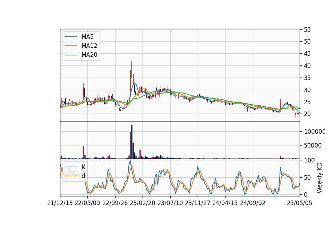Click the MA20 legend label

point(89,55)
